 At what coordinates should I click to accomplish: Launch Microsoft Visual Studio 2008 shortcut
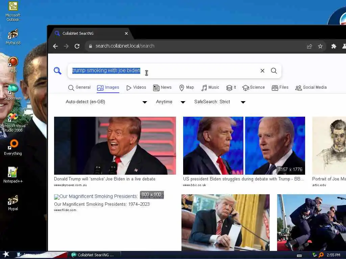pos(13,122)
